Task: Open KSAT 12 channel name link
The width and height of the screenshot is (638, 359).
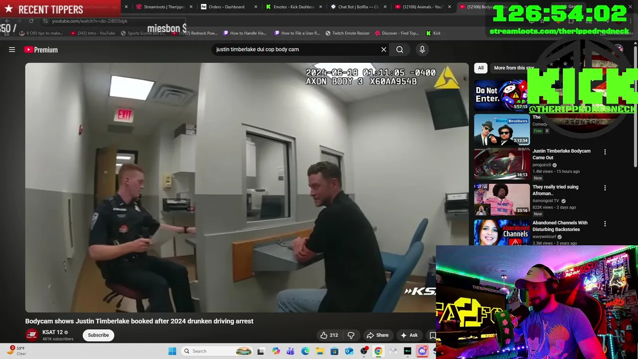Action: pos(52,332)
